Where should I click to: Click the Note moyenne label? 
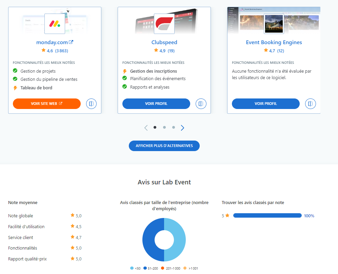click(23, 203)
